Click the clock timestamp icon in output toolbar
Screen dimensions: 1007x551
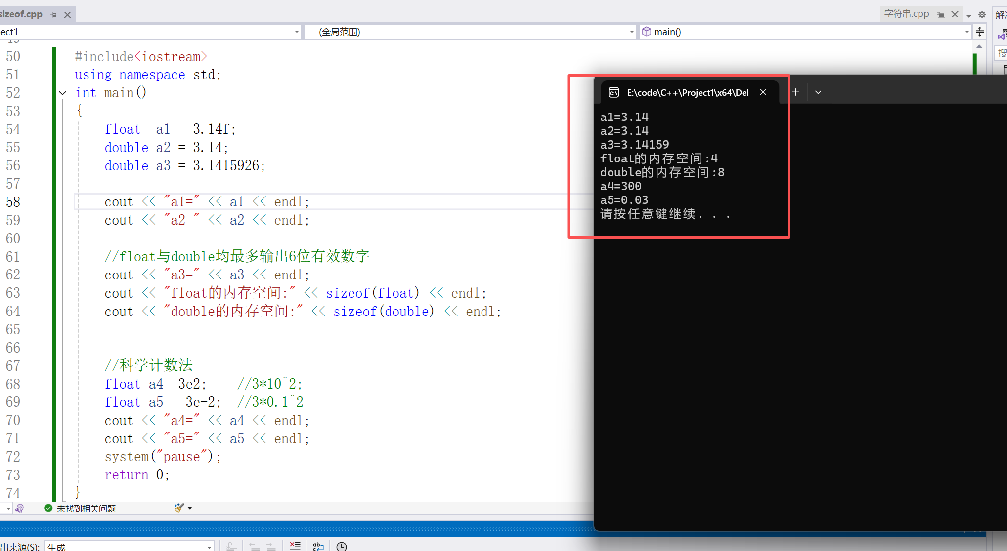tap(341, 546)
